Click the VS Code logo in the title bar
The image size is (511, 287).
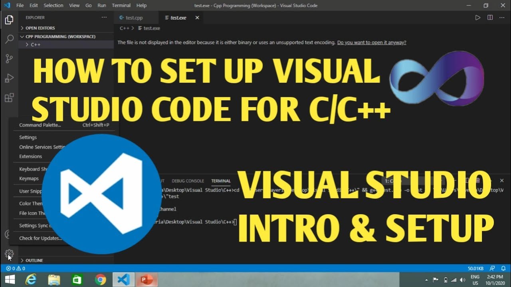pos(7,5)
